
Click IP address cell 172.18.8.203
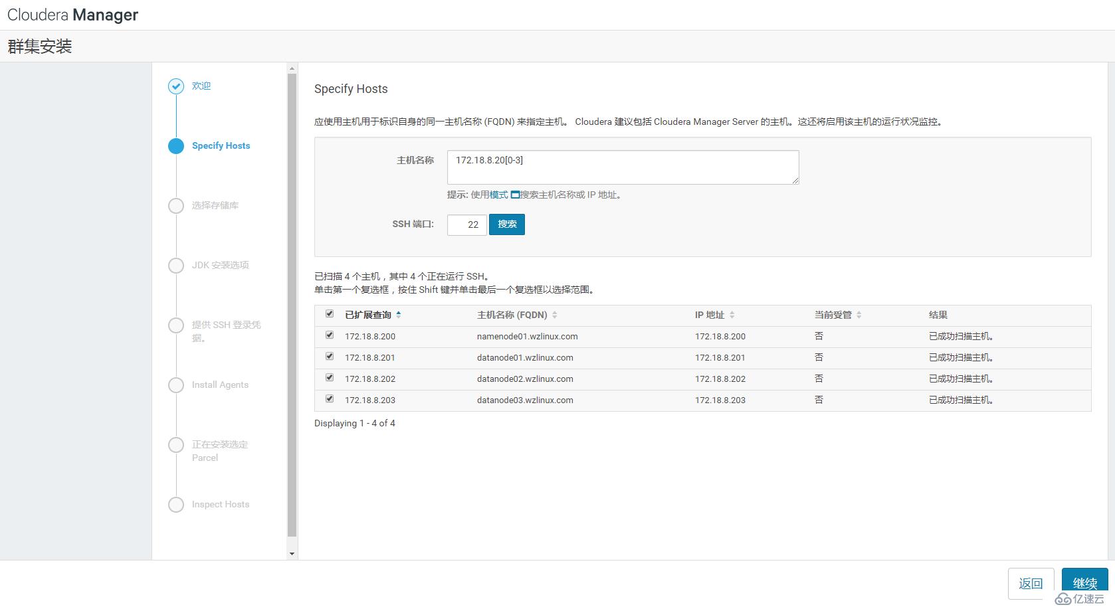tap(720, 400)
